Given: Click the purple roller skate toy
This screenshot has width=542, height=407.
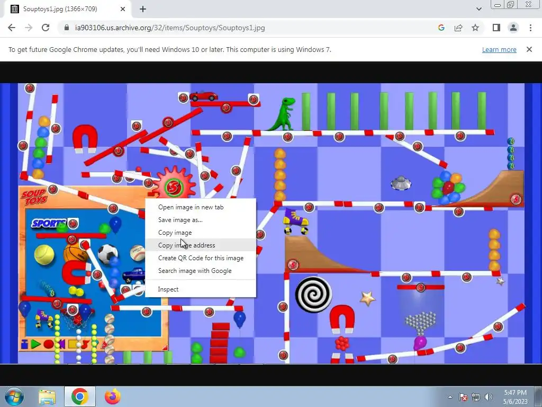Looking at the screenshot, I should [296, 221].
